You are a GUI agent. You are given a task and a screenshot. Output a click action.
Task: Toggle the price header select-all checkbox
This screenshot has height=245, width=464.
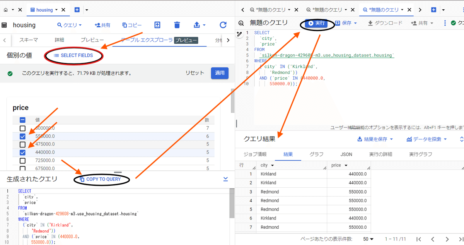pos(22,120)
